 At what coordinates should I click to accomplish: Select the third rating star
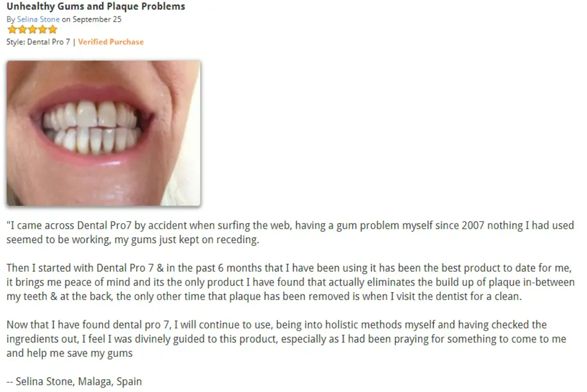tap(32, 30)
